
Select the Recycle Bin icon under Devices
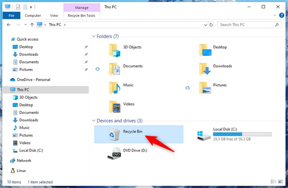[114, 134]
